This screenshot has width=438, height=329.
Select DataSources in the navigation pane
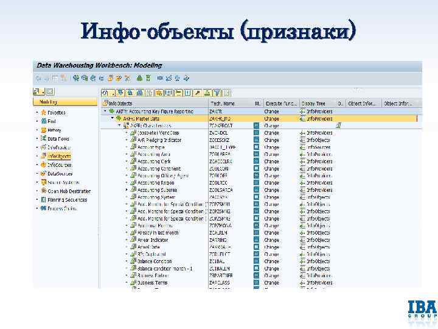[x=60, y=174]
